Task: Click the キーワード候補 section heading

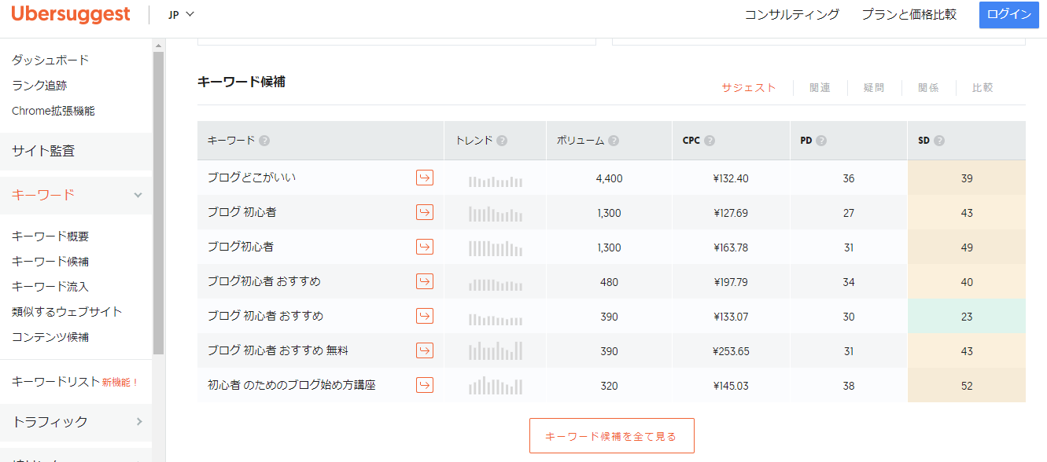Action: (x=241, y=81)
